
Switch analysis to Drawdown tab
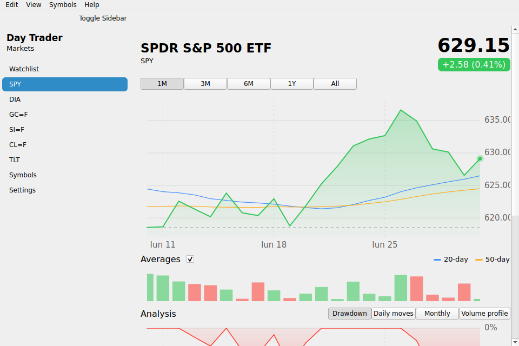350,314
